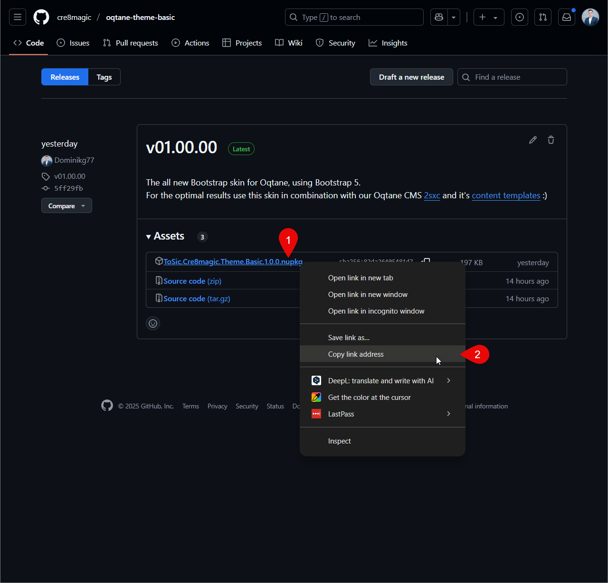Image resolution: width=608 pixels, height=583 pixels.
Task: Open the Create new plus dropdown
Action: (489, 17)
